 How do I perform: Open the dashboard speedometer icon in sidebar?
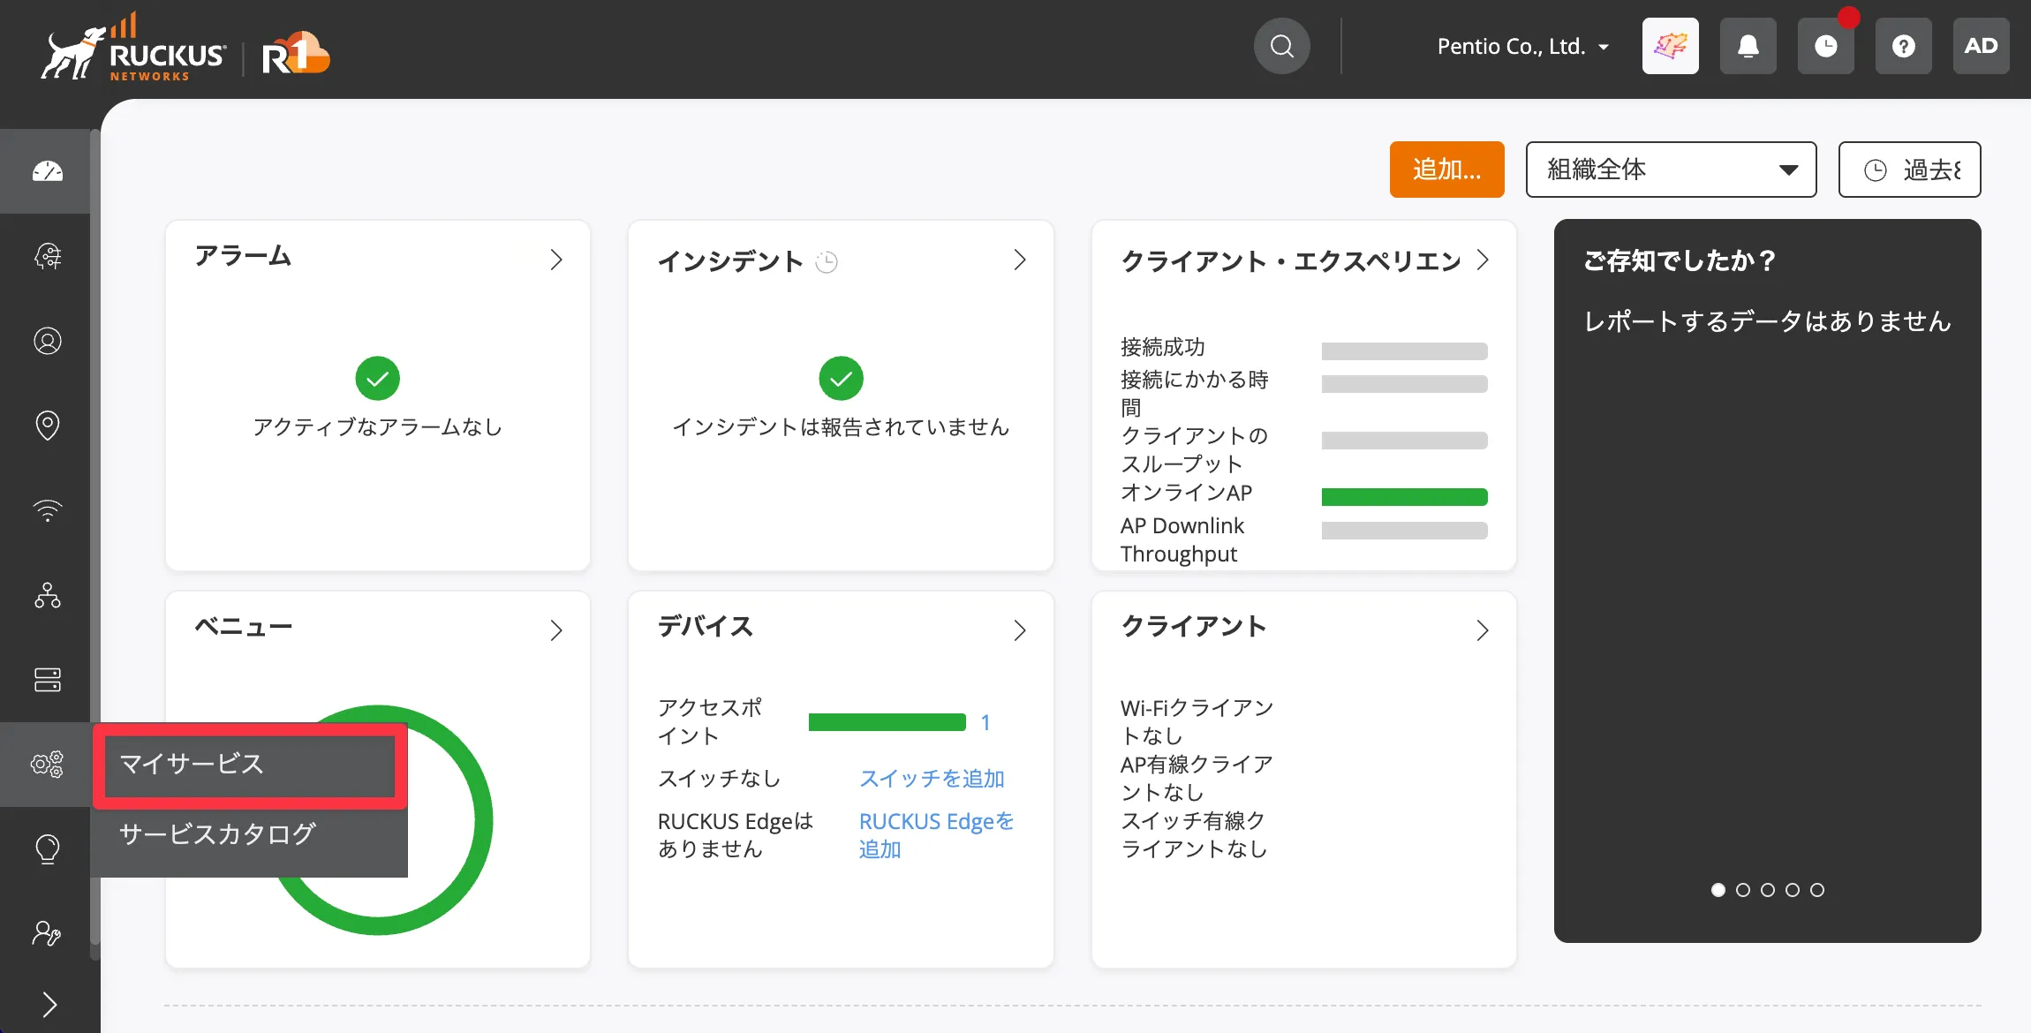pyautogui.click(x=48, y=171)
